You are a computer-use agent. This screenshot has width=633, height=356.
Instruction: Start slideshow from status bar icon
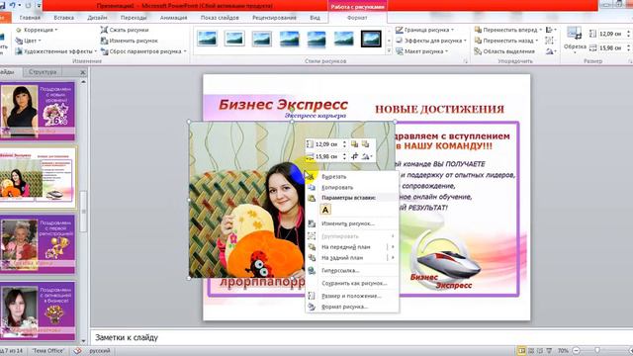(x=549, y=351)
